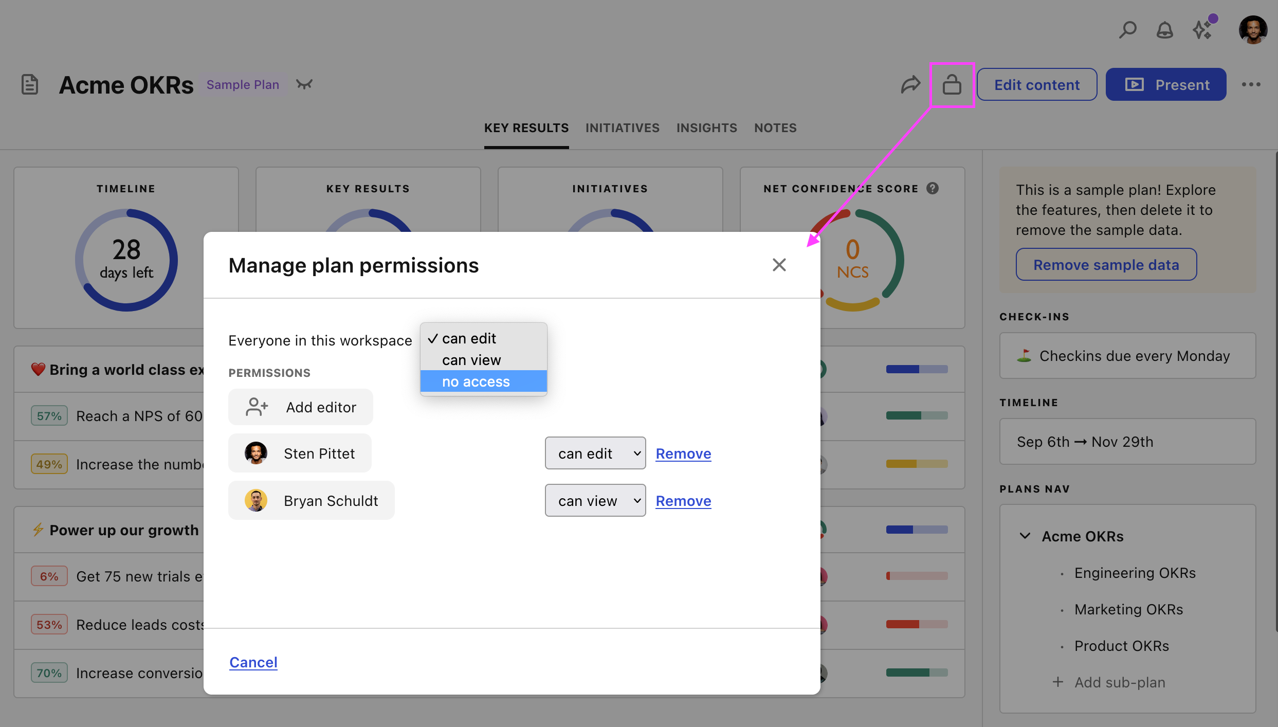
Task: Open Sten Pittet's permission dropdown
Action: coord(595,453)
